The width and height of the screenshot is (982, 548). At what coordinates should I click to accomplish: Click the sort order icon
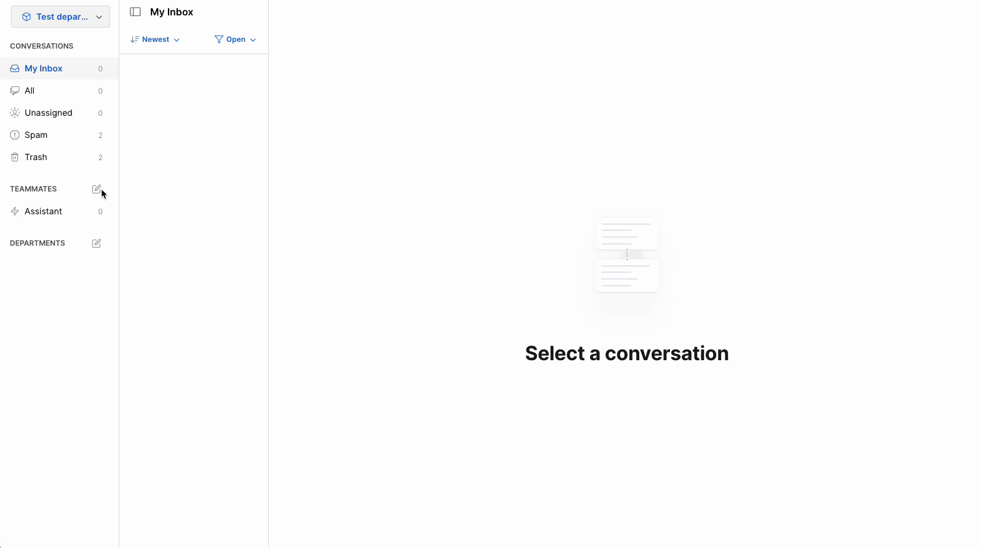click(x=135, y=39)
